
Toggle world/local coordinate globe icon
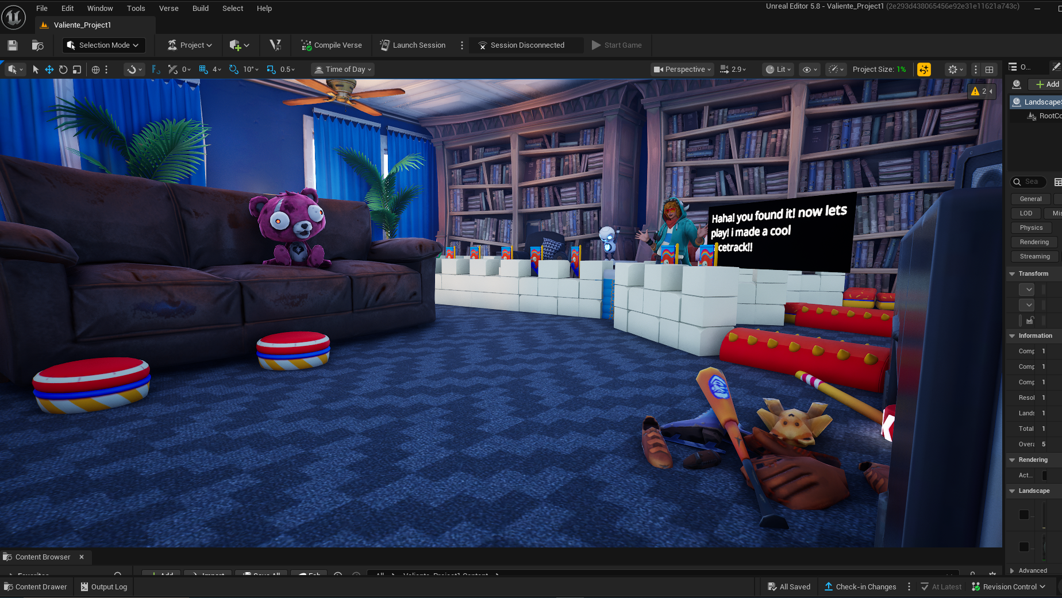click(96, 70)
